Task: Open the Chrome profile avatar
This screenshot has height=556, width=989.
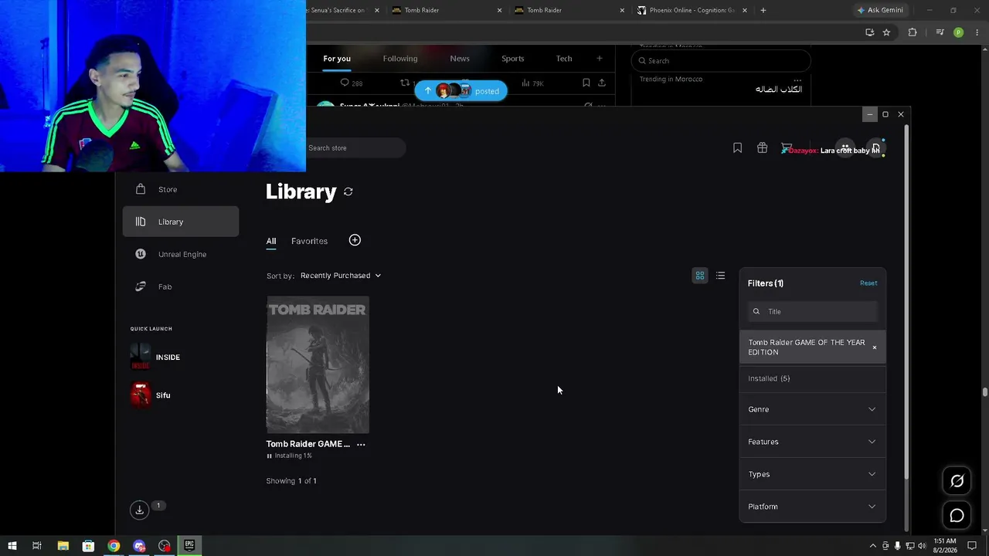Action: point(959,32)
